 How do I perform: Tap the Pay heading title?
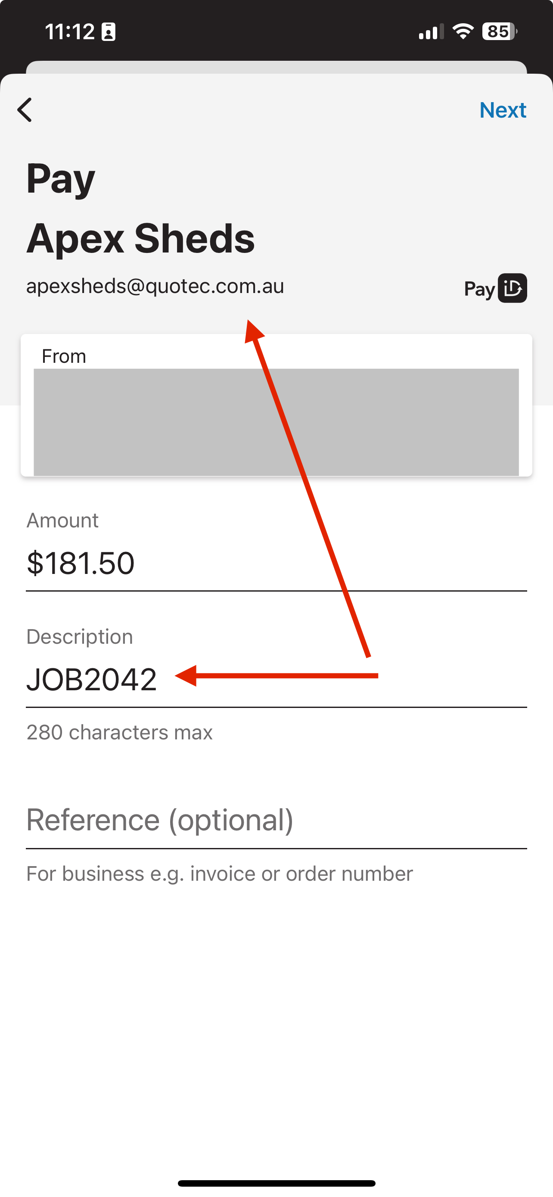[x=61, y=179]
